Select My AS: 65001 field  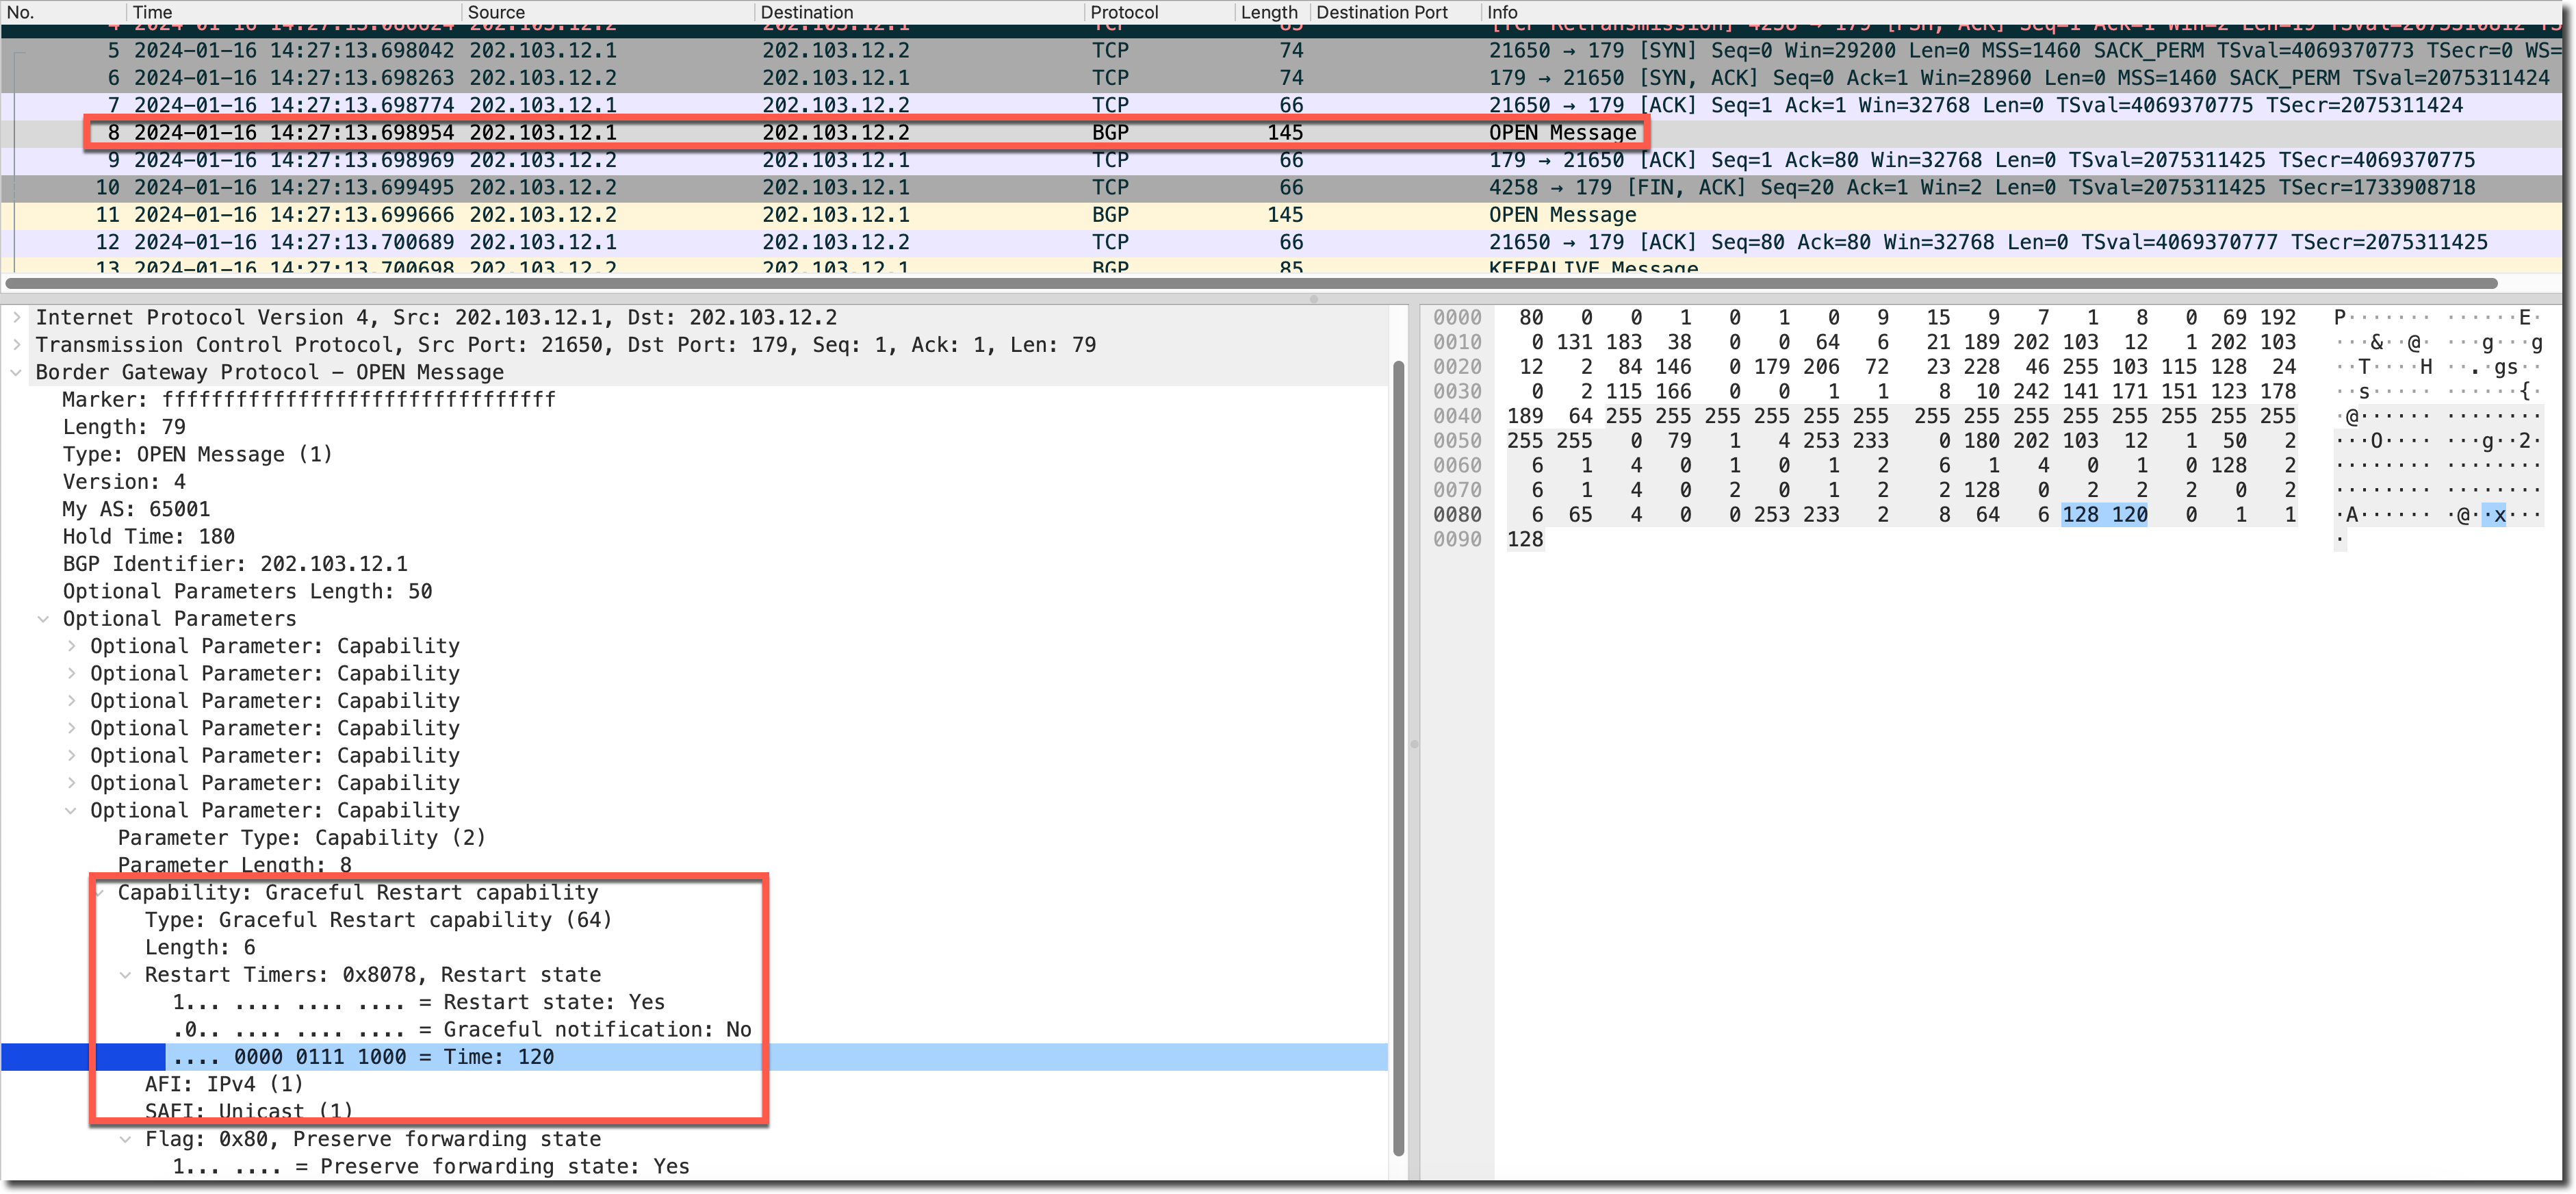click(x=136, y=509)
